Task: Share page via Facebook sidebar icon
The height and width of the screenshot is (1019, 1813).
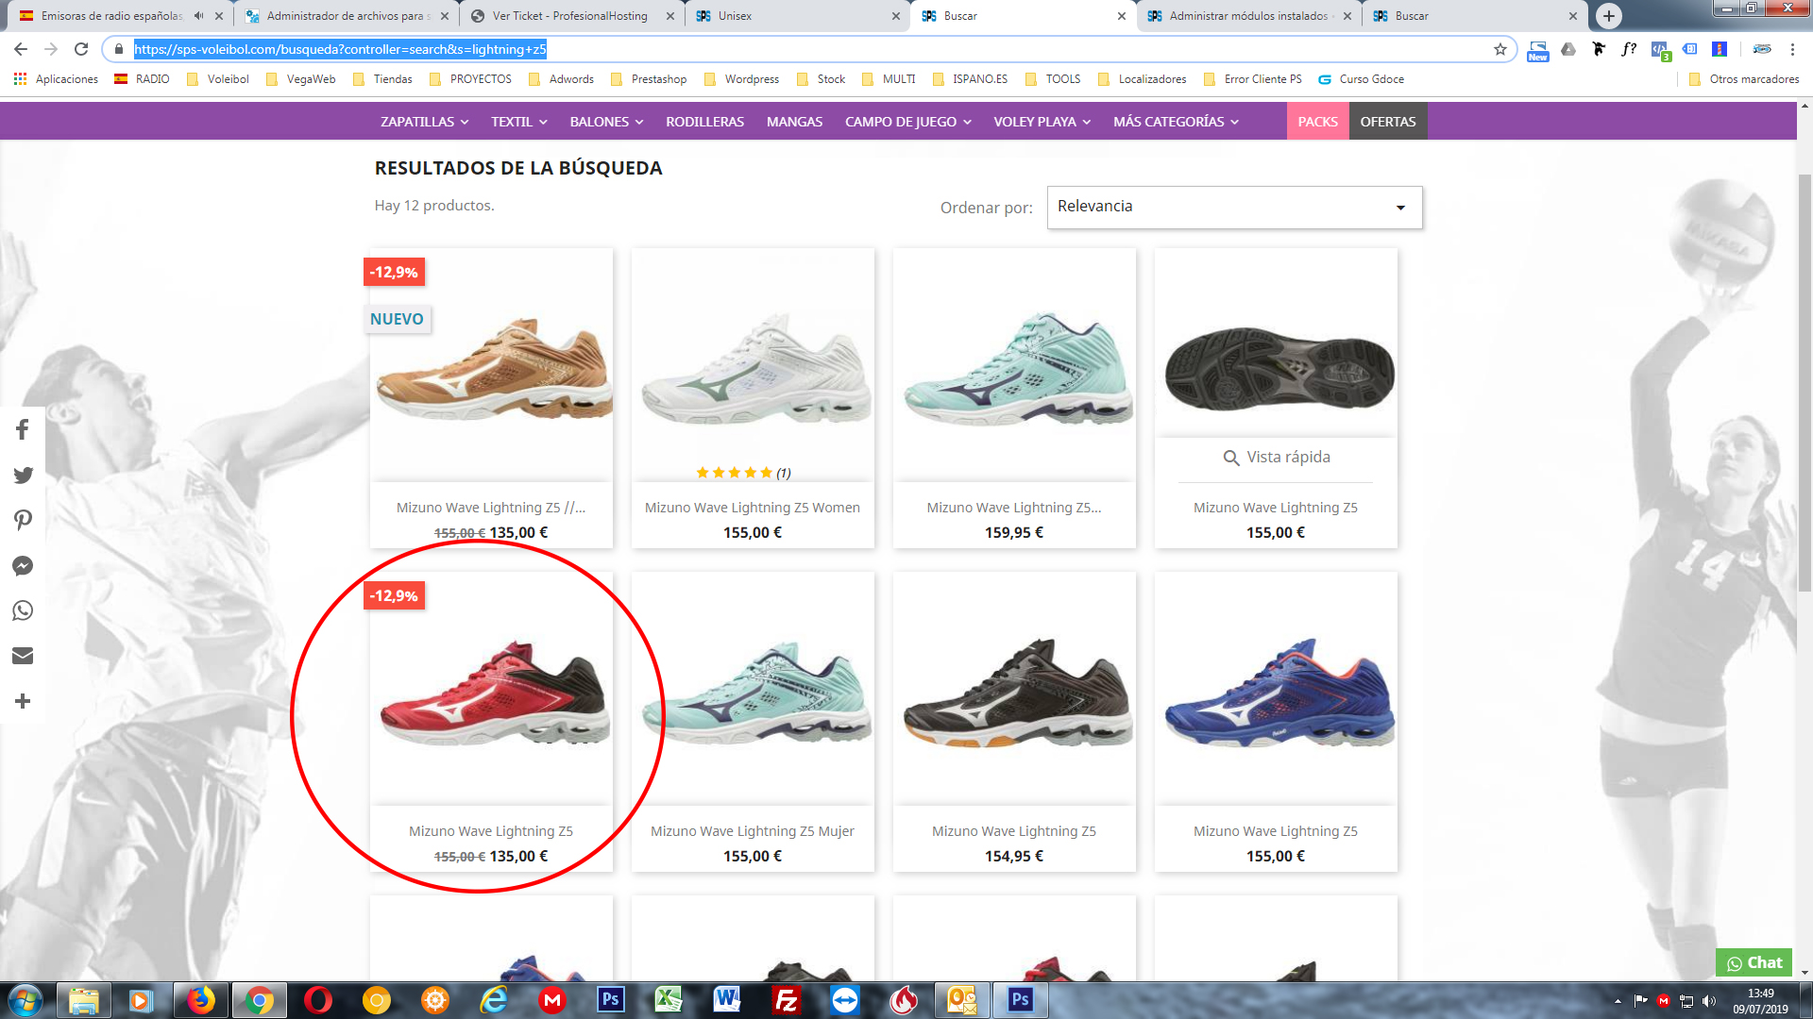Action: [x=23, y=430]
